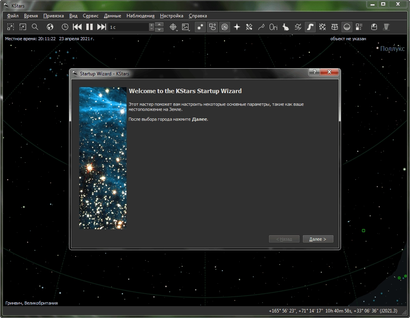Toggle supernovae four-point star icon
Screen dimensions: 410x318
[237, 27]
